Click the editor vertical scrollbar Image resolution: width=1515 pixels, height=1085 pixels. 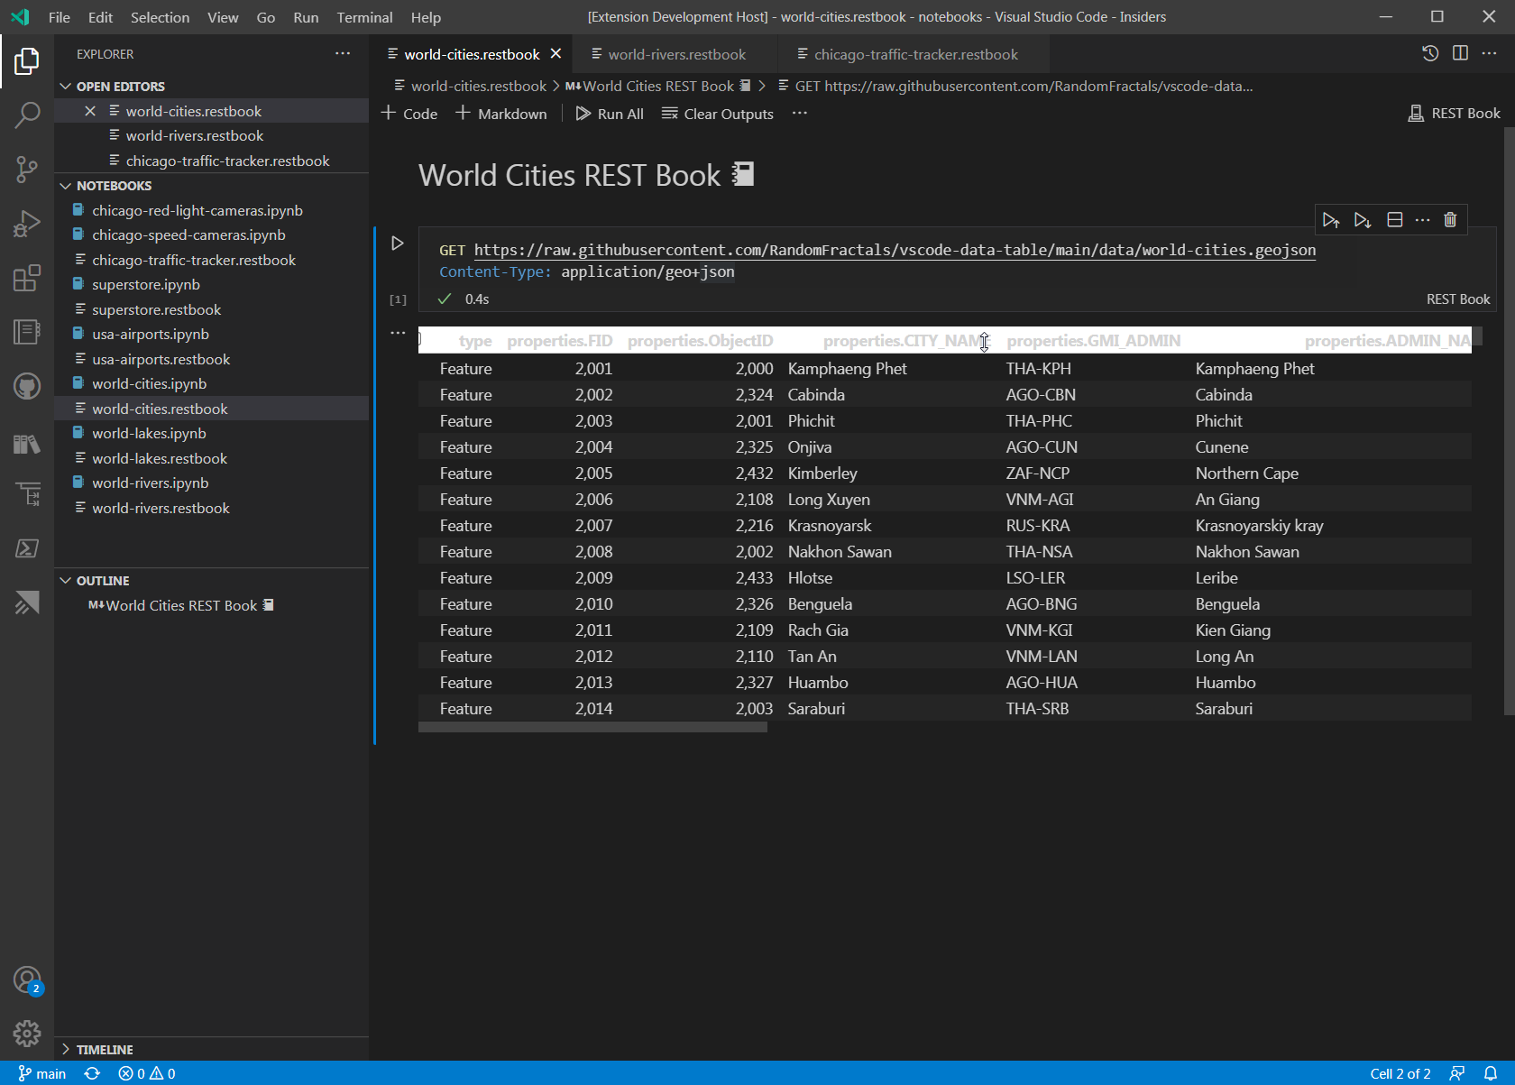(x=1509, y=421)
